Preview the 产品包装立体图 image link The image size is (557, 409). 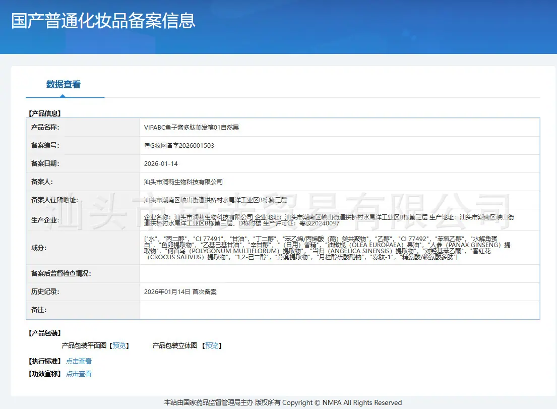pyautogui.click(x=212, y=345)
